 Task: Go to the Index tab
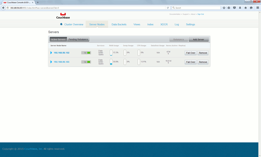[x=150, y=24]
